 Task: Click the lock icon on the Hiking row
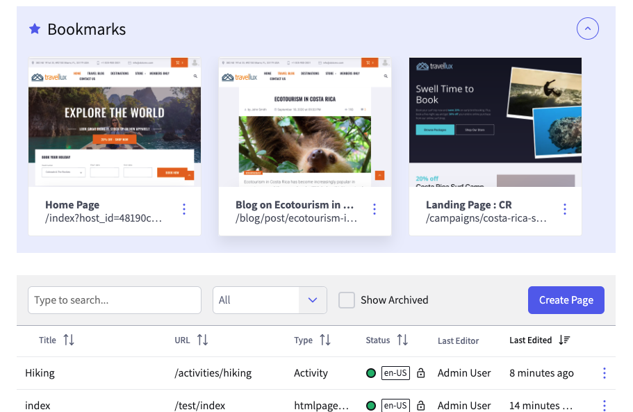420,373
